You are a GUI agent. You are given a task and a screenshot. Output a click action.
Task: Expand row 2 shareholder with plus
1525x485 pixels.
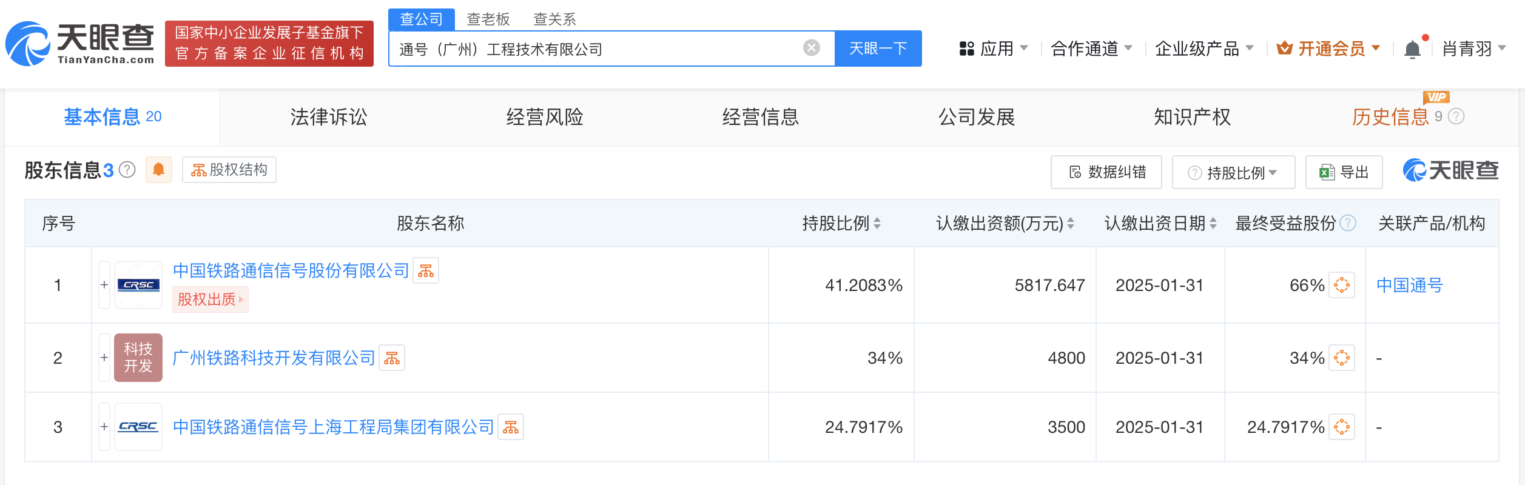(x=104, y=358)
